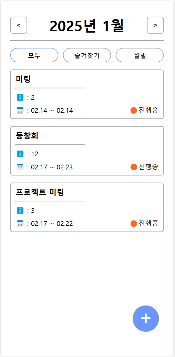Click 진행중 status label in 프로젝트 미팅 card
The height and width of the screenshot is (357, 175).
[x=148, y=223]
